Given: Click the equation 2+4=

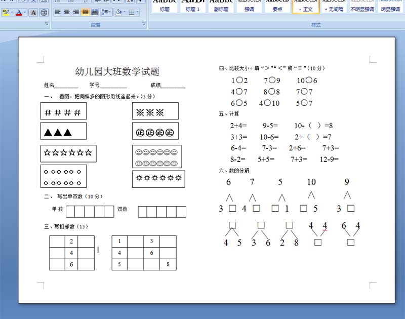Looking at the screenshot, I should coord(238,126).
